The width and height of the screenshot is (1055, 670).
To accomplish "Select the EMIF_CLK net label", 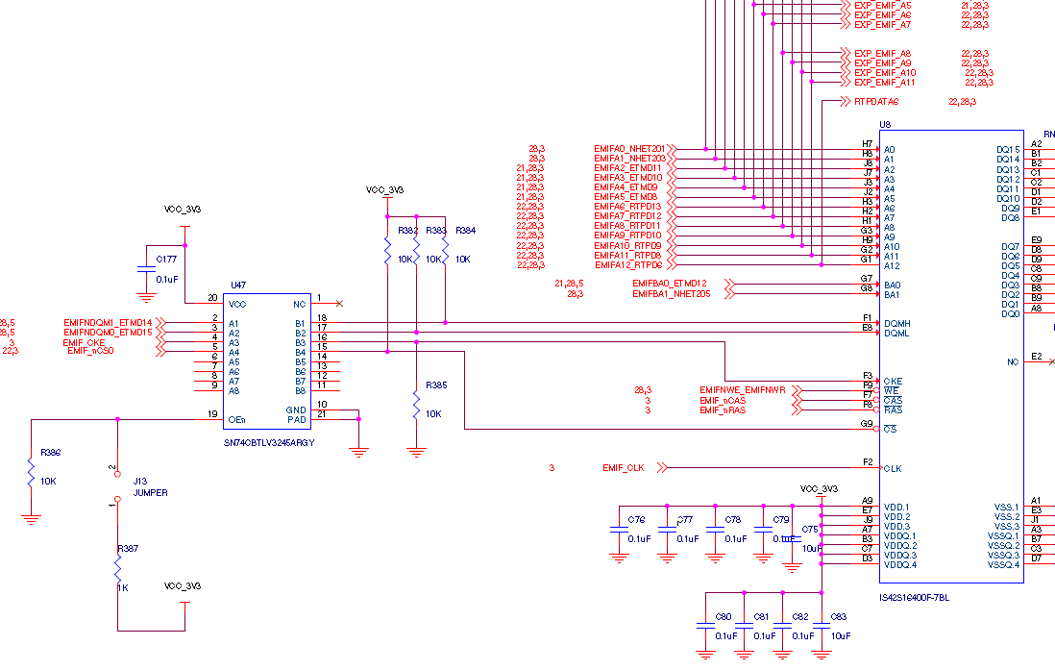I will (x=623, y=468).
